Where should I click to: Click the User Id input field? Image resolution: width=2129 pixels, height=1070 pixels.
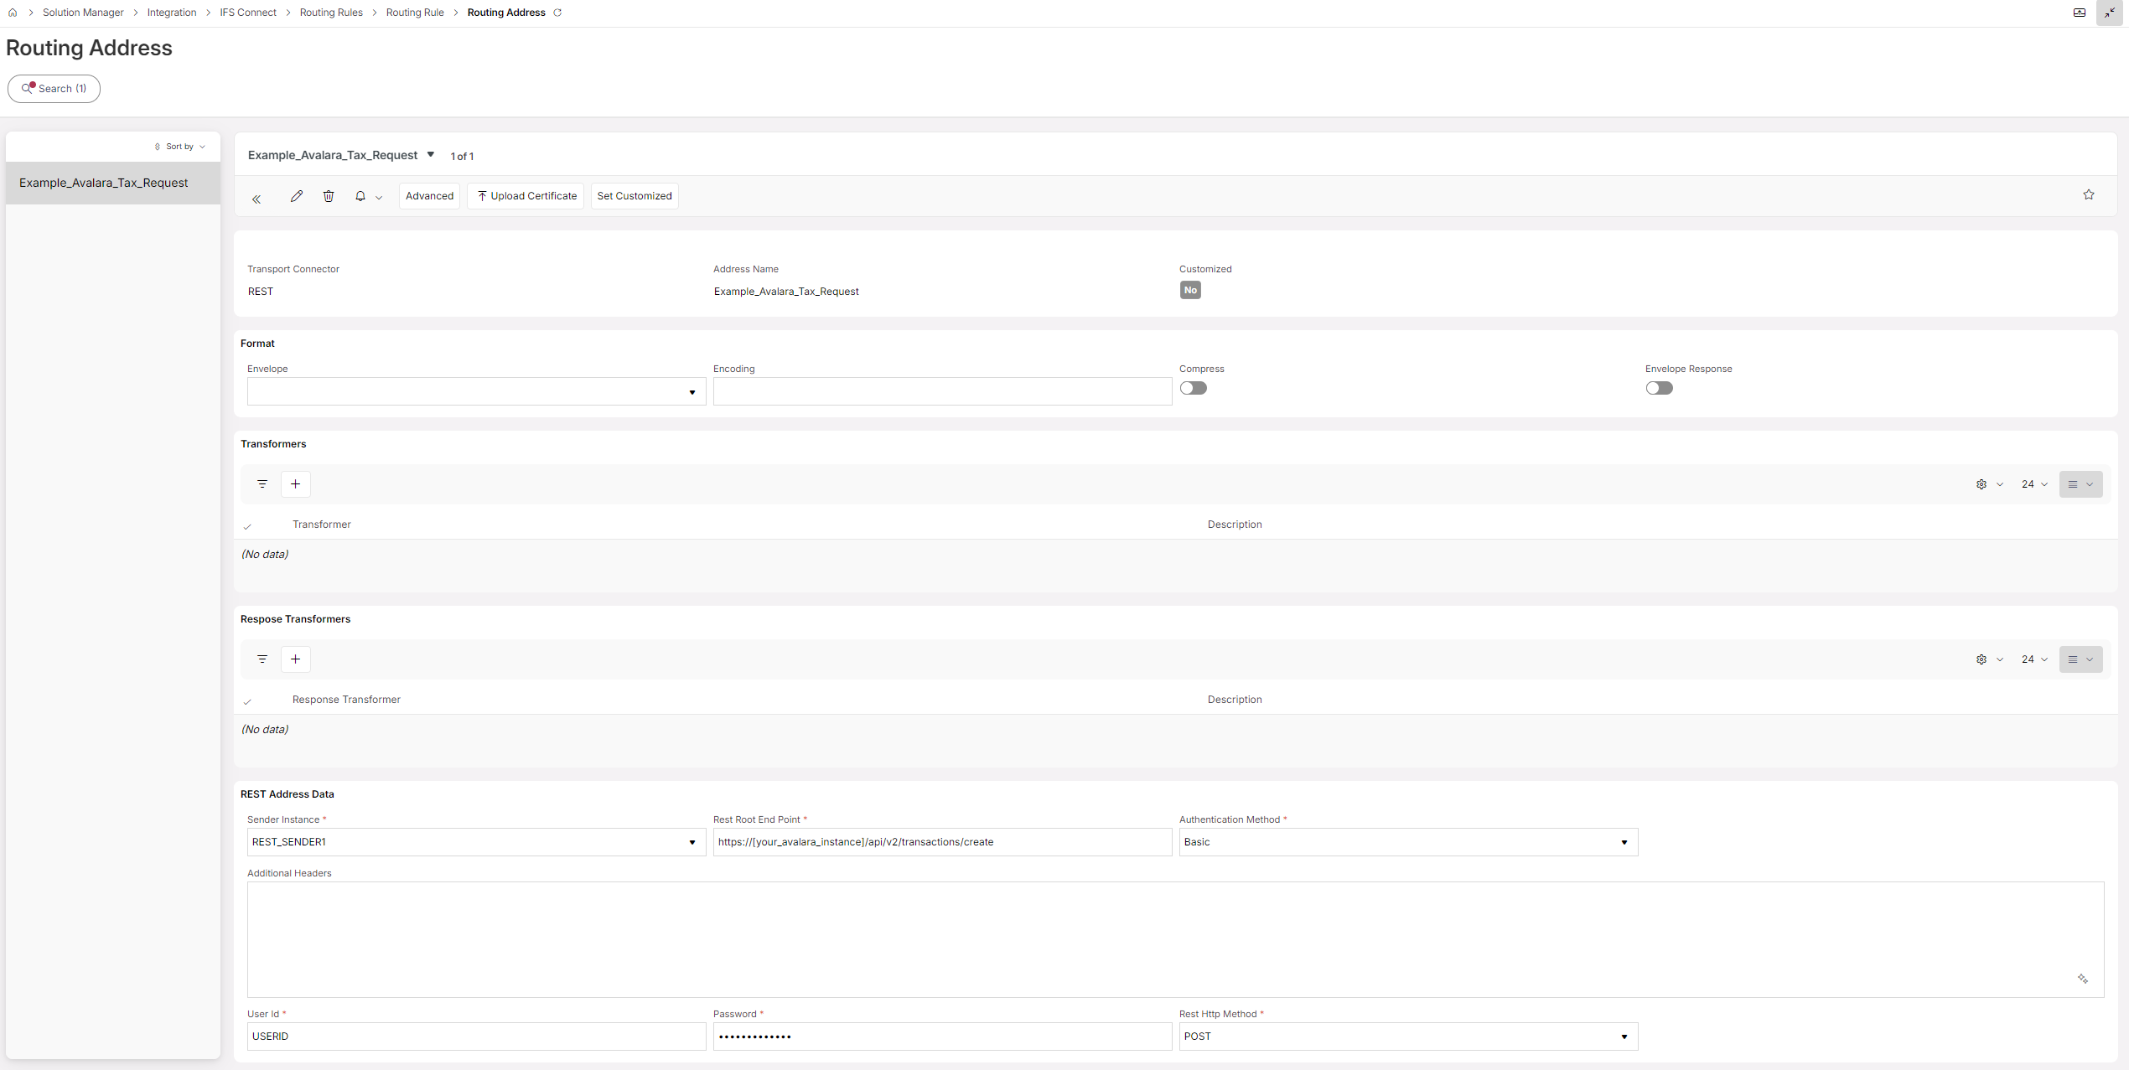[476, 1036]
